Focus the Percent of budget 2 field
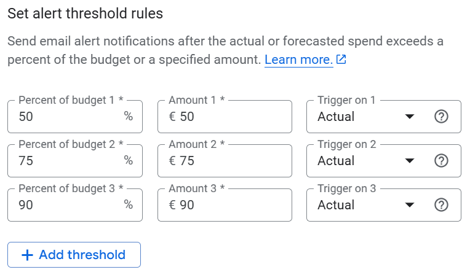This screenshot has height=275, width=470. (x=75, y=161)
